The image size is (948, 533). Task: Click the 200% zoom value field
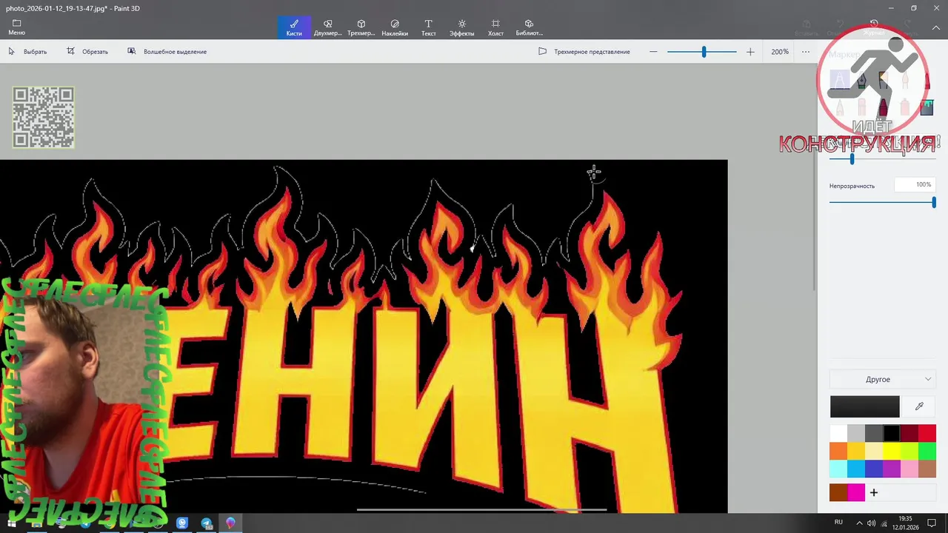coord(779,52)
